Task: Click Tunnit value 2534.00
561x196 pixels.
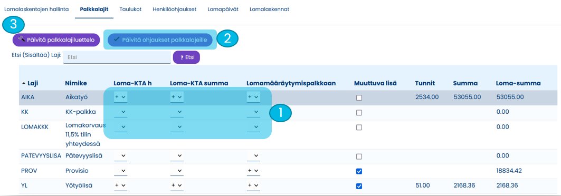Action: pyautogui.click(x=427, y=97)
